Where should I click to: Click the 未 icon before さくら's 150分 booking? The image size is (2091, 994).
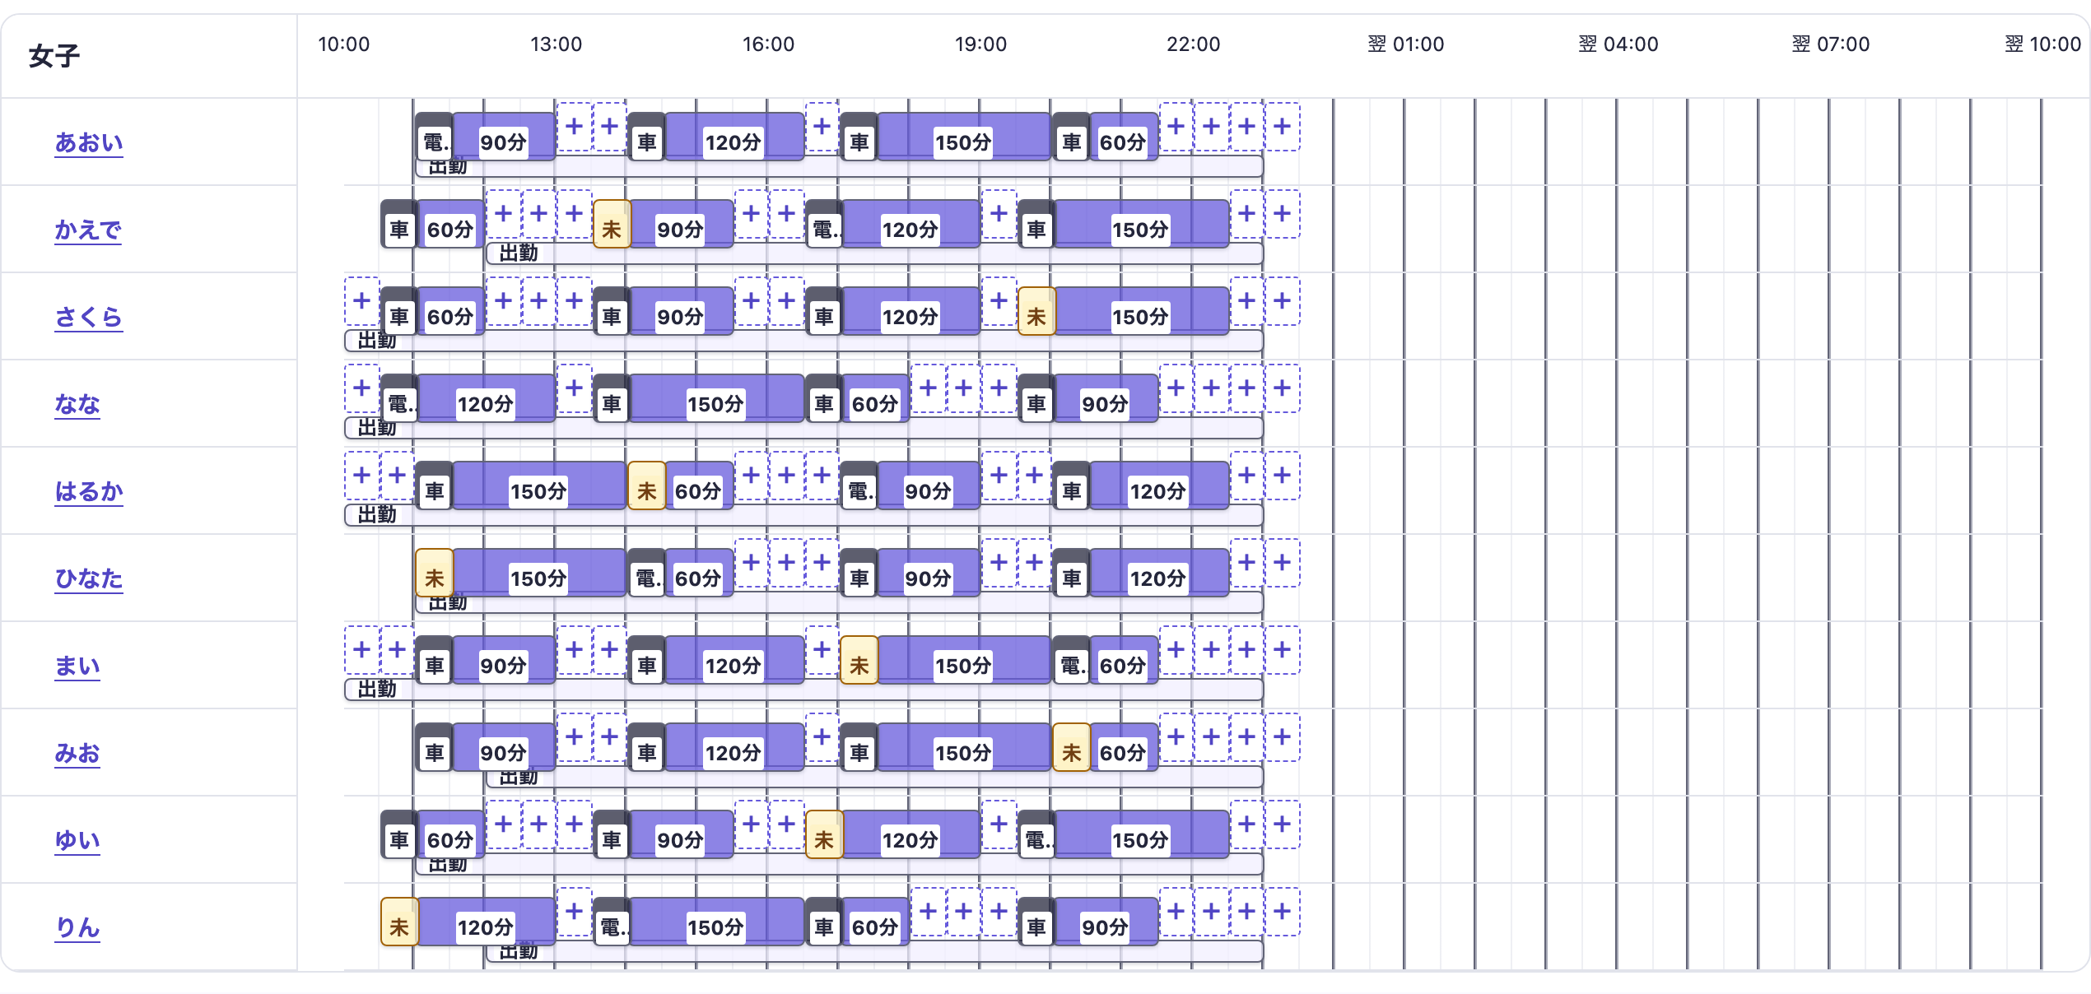point(1036,312)
